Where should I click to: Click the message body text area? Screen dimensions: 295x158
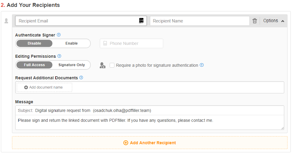coord(150,122)
